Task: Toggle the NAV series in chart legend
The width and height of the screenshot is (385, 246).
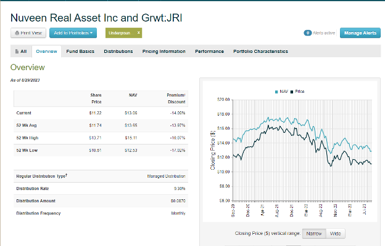Action: point(281,91)
